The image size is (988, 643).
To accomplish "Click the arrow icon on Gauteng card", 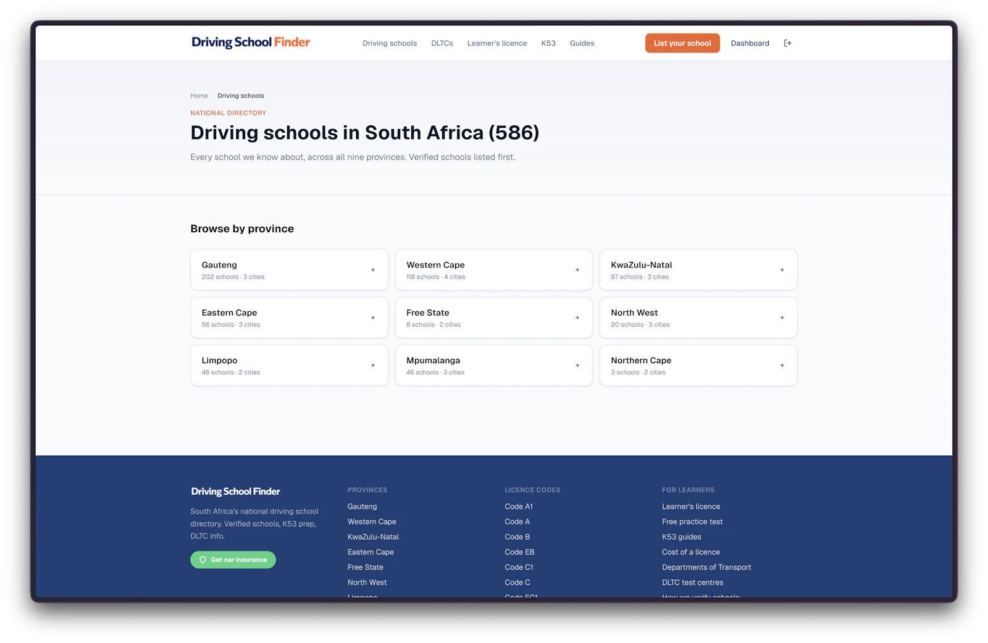I will [373, 270].
